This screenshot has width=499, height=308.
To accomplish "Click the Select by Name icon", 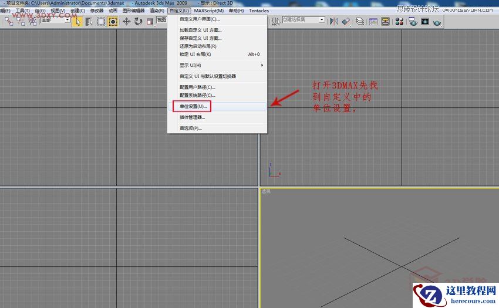I will tap(89, 22).
